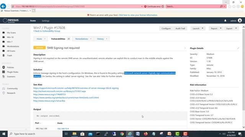Open a new browser tab
Screen dimensions: 245x137
click(x=34, y=11)
